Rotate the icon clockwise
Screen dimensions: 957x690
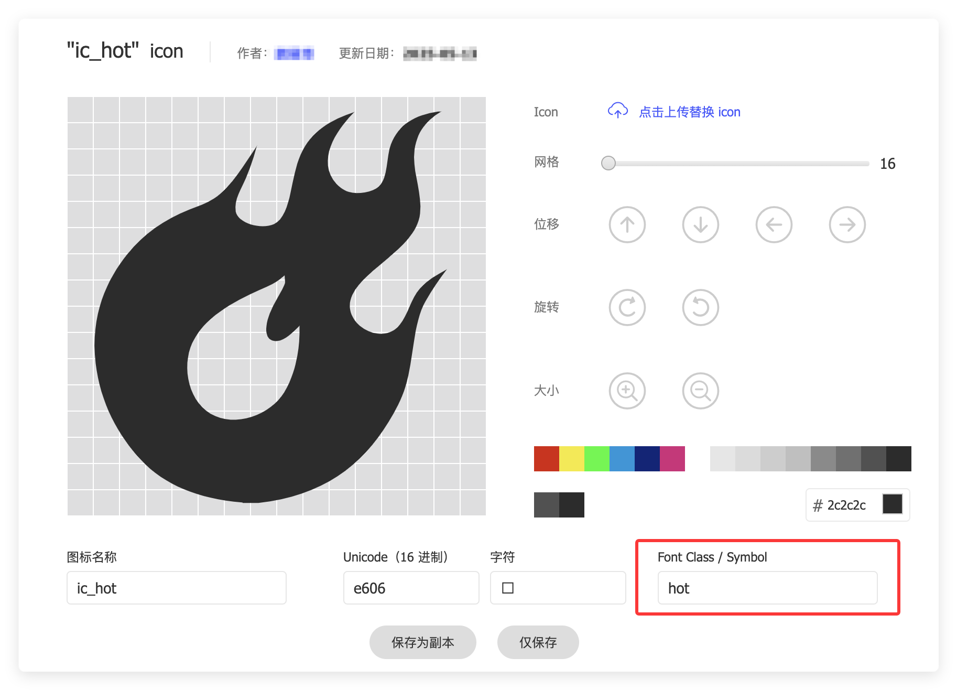point(627,308)
